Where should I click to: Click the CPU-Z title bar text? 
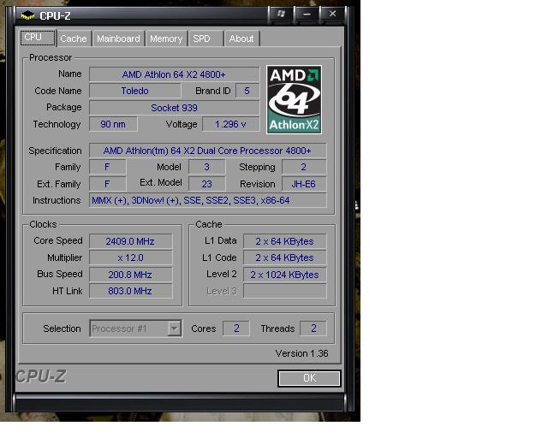coord(55,16)
